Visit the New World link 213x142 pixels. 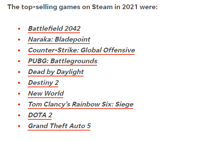46,93
